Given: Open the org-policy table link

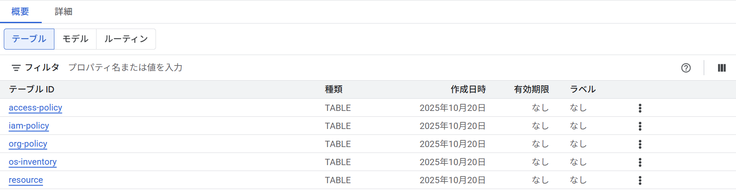Looking at the screenshot, I should coord(28,144).
